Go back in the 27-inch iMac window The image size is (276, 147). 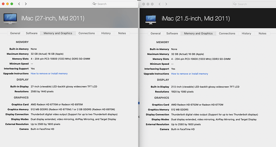19,4
